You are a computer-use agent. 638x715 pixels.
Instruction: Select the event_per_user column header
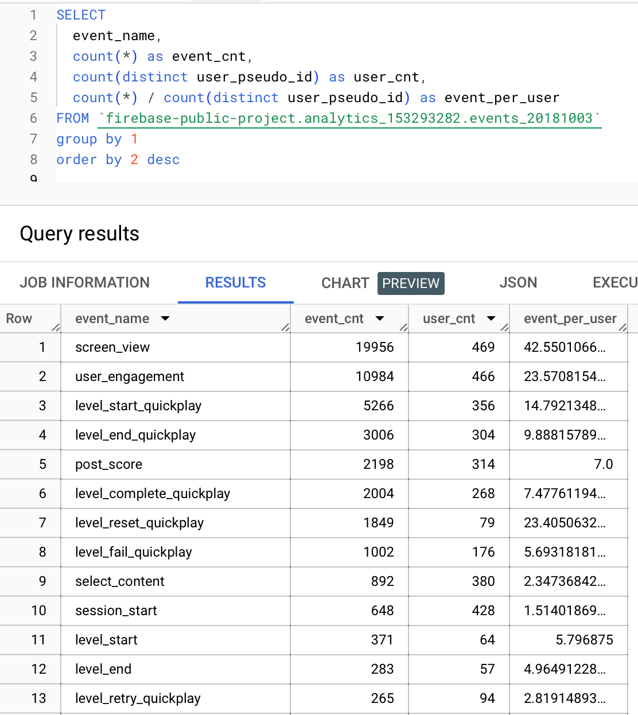570,318
